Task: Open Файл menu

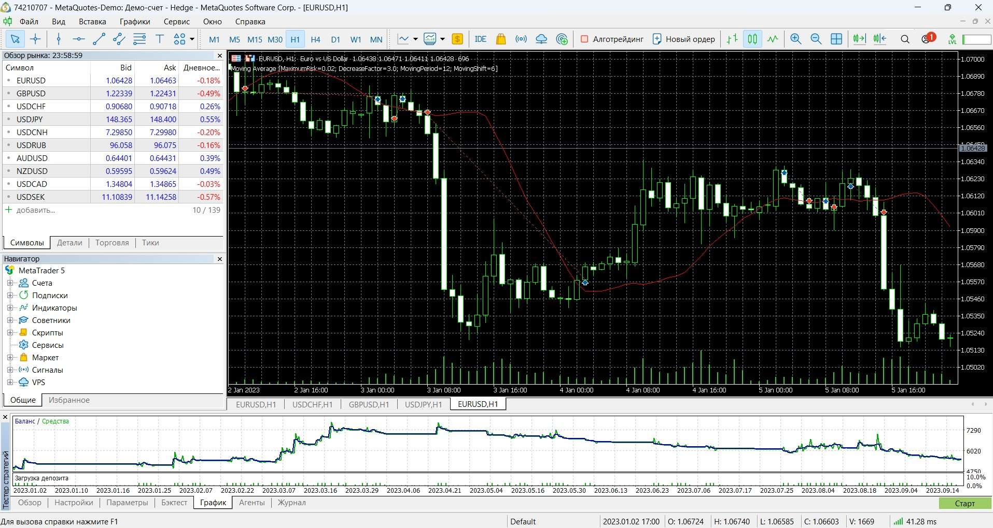Action: point(29,21)
